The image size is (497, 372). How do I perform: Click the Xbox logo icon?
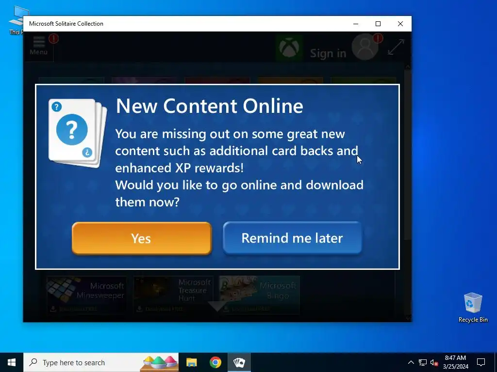tap(289, 48)
